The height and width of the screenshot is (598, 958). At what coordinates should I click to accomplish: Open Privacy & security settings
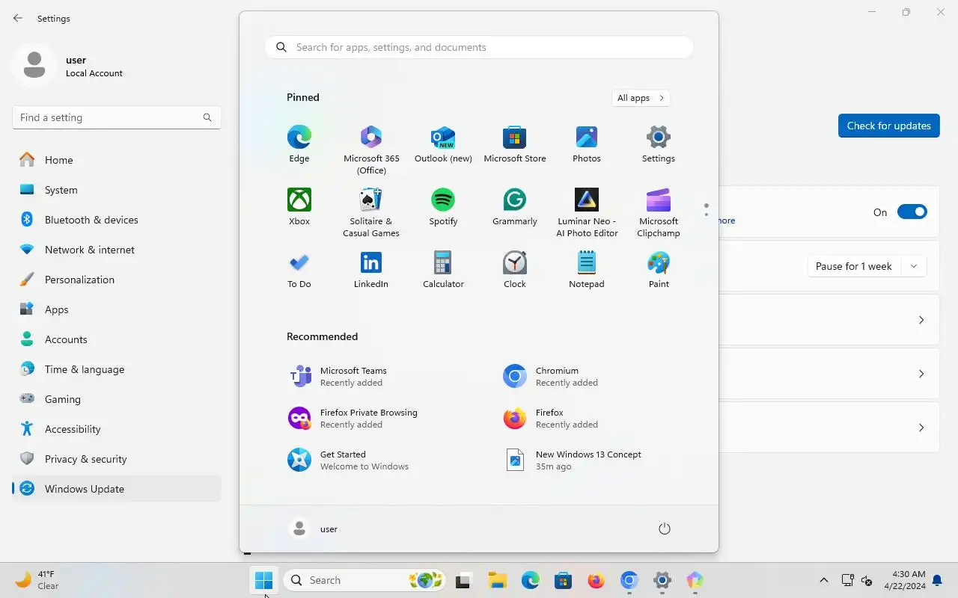[x=117, y=459]
